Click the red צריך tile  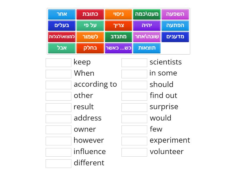(x=118, y=26)
